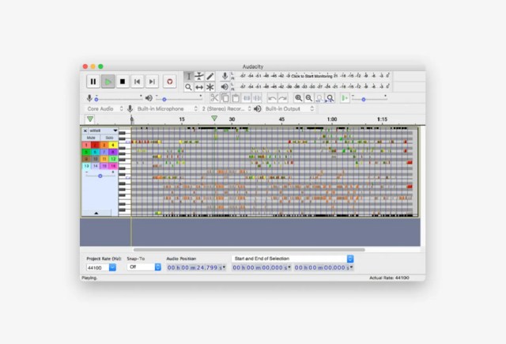Open the Built-in Output device dropdown
506x344 pixels.
[289, 109]
